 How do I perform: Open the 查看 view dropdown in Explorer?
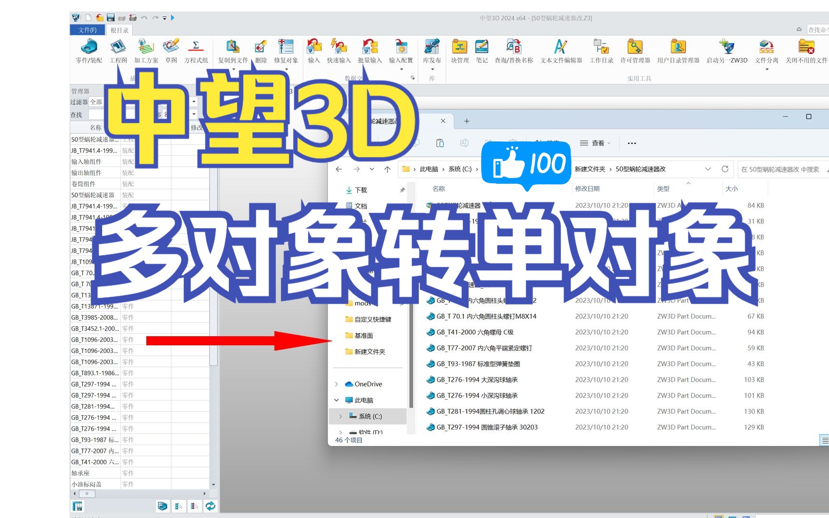[595, 143]
